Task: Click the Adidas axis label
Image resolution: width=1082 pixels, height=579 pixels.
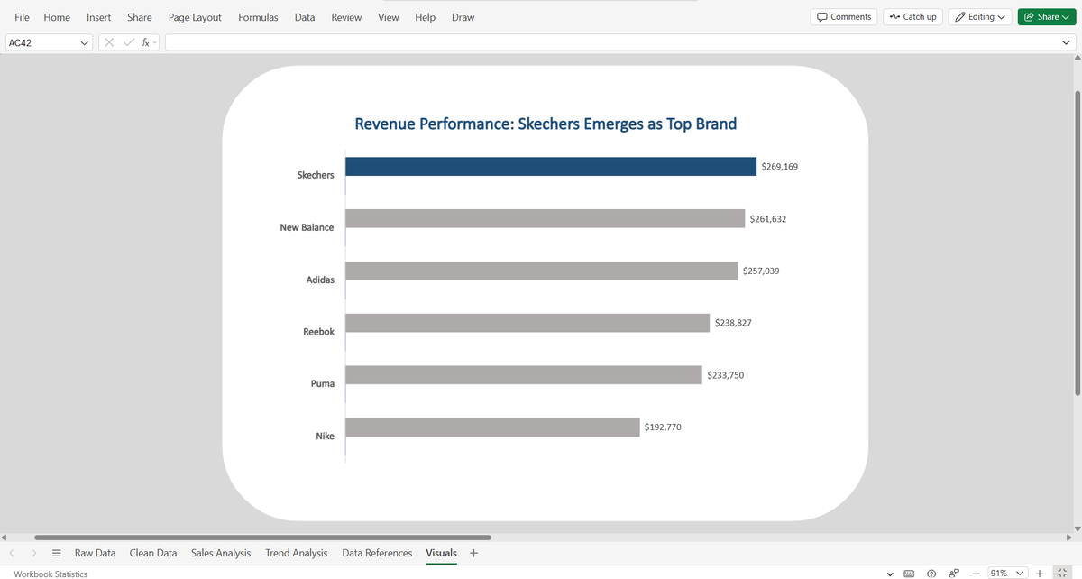Action: click(x=320, y=280)
